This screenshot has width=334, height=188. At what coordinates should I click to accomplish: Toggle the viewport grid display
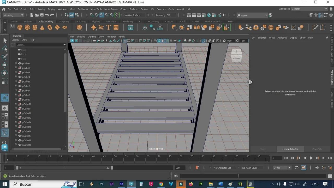coord(125,41)
